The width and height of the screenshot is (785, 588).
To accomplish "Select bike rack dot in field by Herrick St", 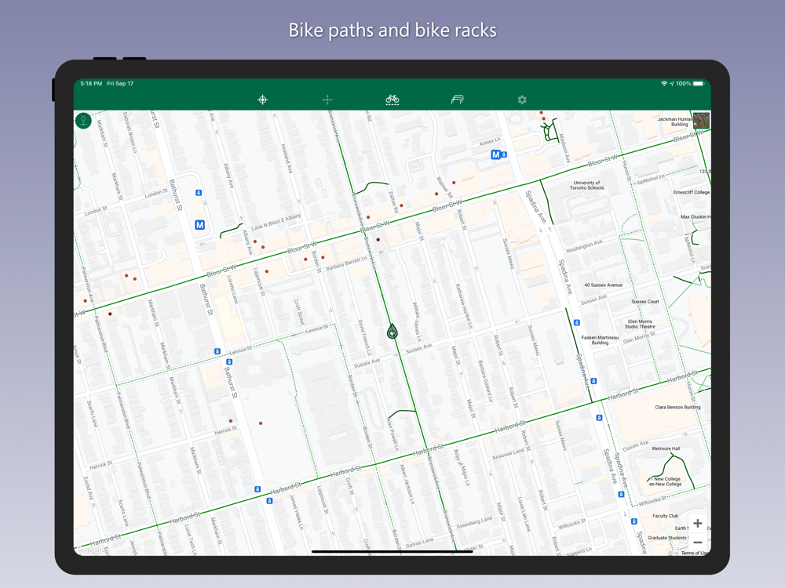I will pyautogui.click(x=261, y=423).
